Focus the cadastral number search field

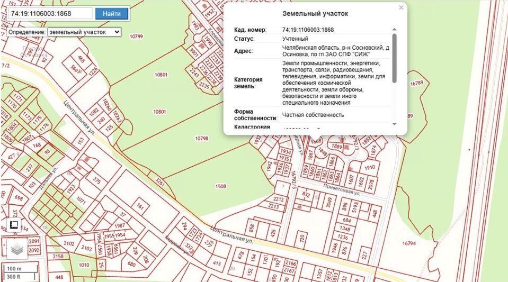[x=50, y=14]
